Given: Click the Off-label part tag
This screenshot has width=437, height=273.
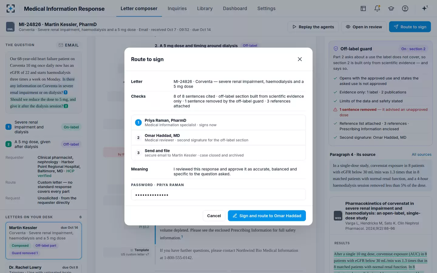Looking at the screenshot, I should click(x=46, y=245).
